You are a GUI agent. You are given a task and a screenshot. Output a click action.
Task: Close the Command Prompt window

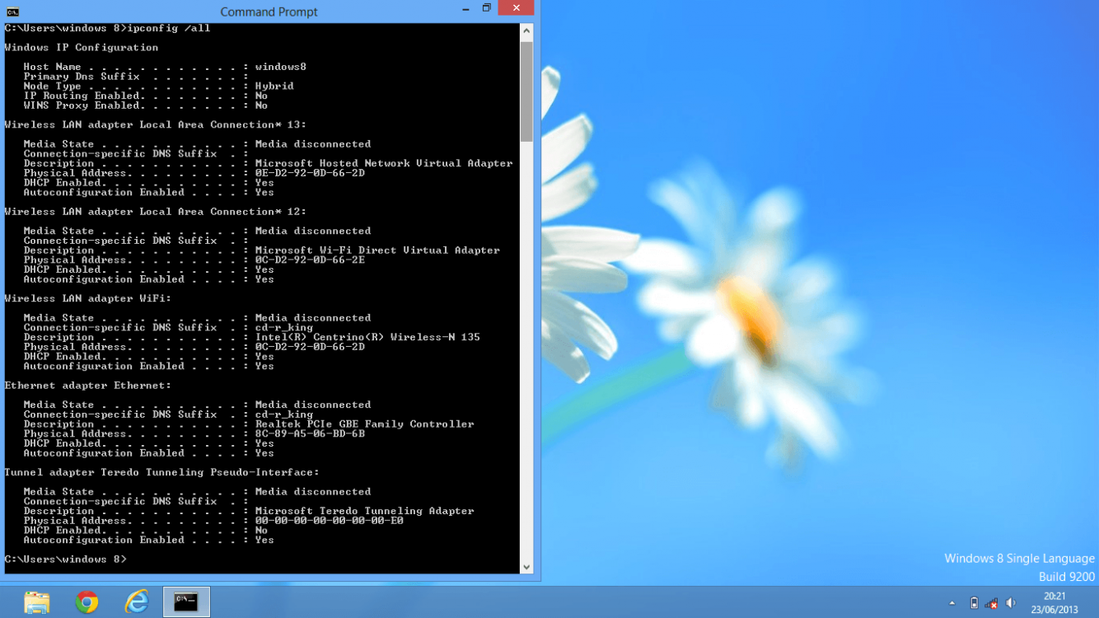(x=516, y=8)
